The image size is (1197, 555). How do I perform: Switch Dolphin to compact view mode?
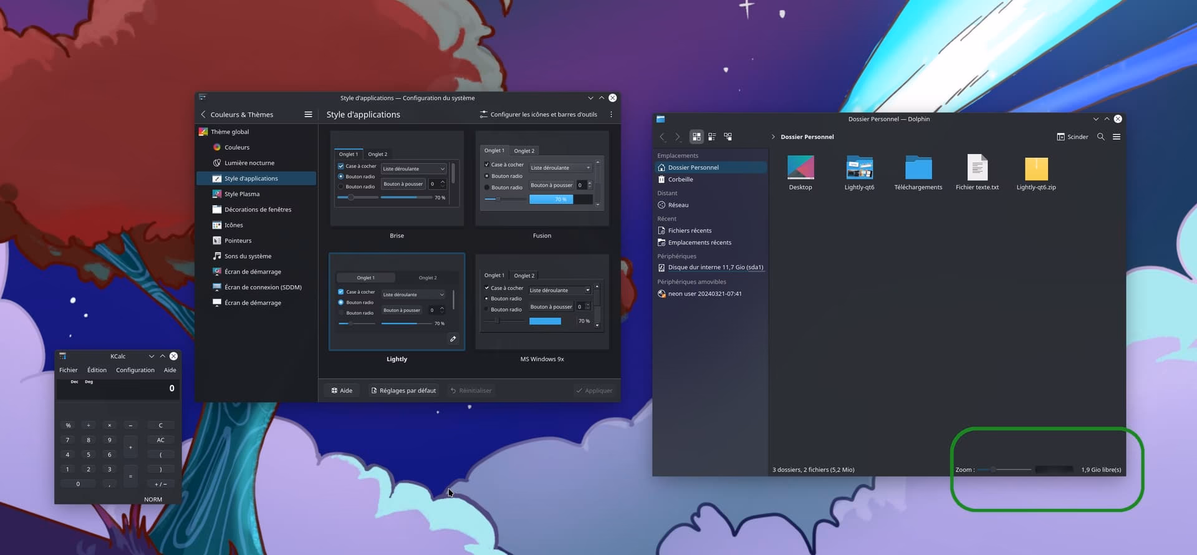712,137
